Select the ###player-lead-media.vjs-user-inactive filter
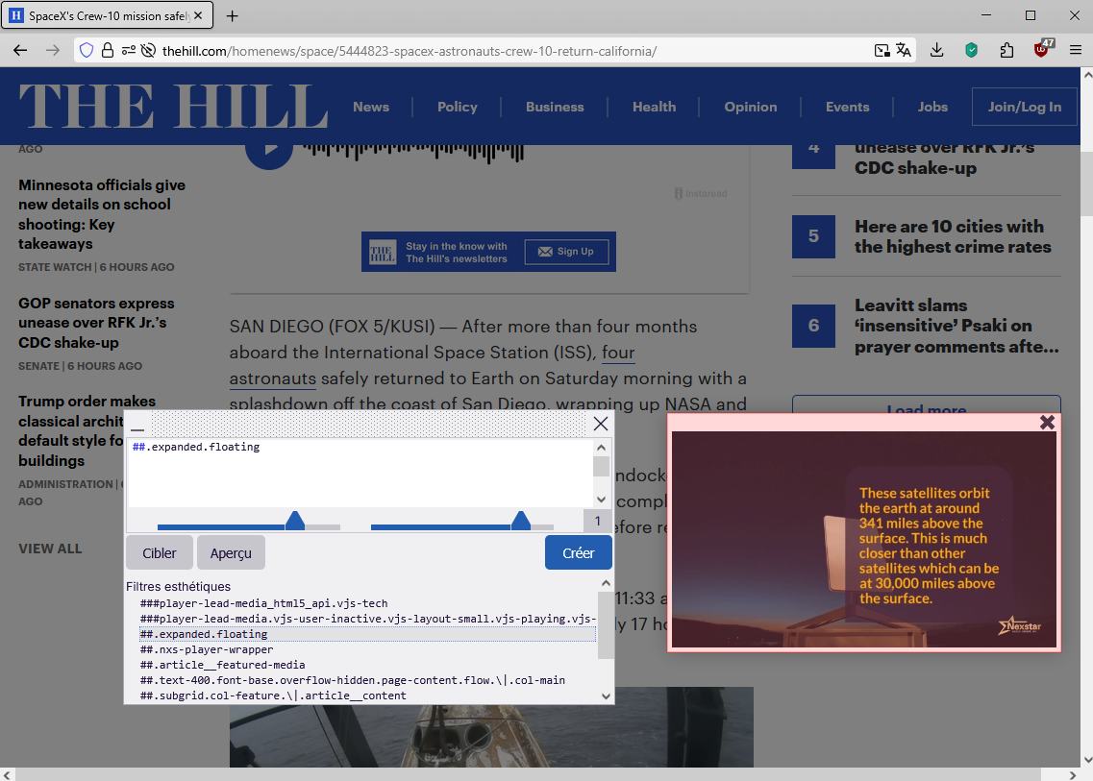The height and width of the screenshot is (781, 1093). click(x=368, y=619)
